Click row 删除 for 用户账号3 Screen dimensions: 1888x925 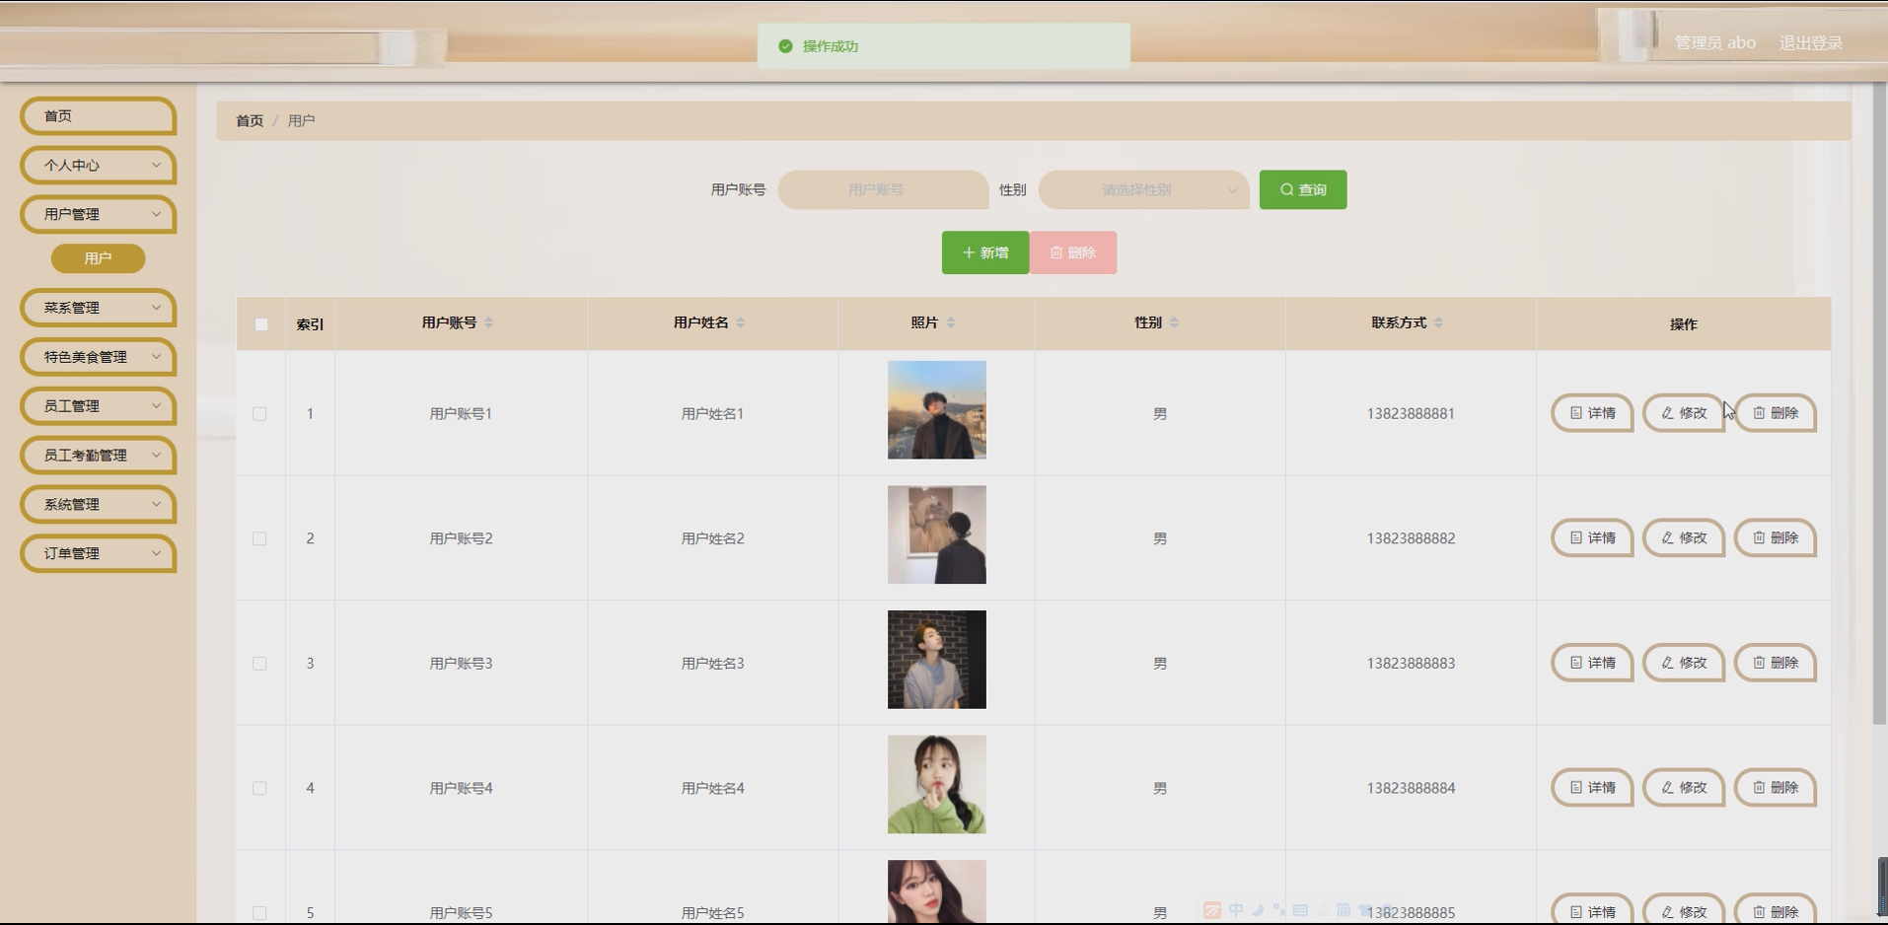pos(1776,663)
